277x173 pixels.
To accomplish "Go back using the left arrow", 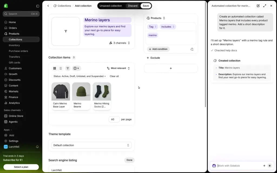I will click(48, 6).
